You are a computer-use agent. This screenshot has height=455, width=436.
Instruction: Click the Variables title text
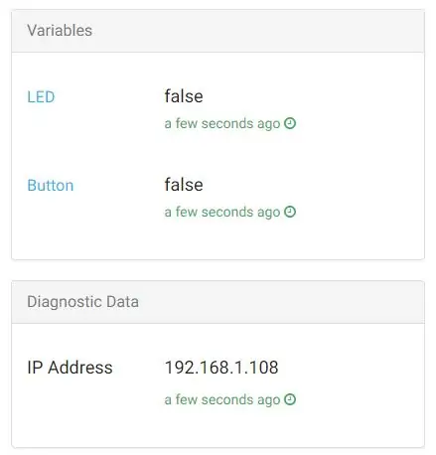coord(60,31)
